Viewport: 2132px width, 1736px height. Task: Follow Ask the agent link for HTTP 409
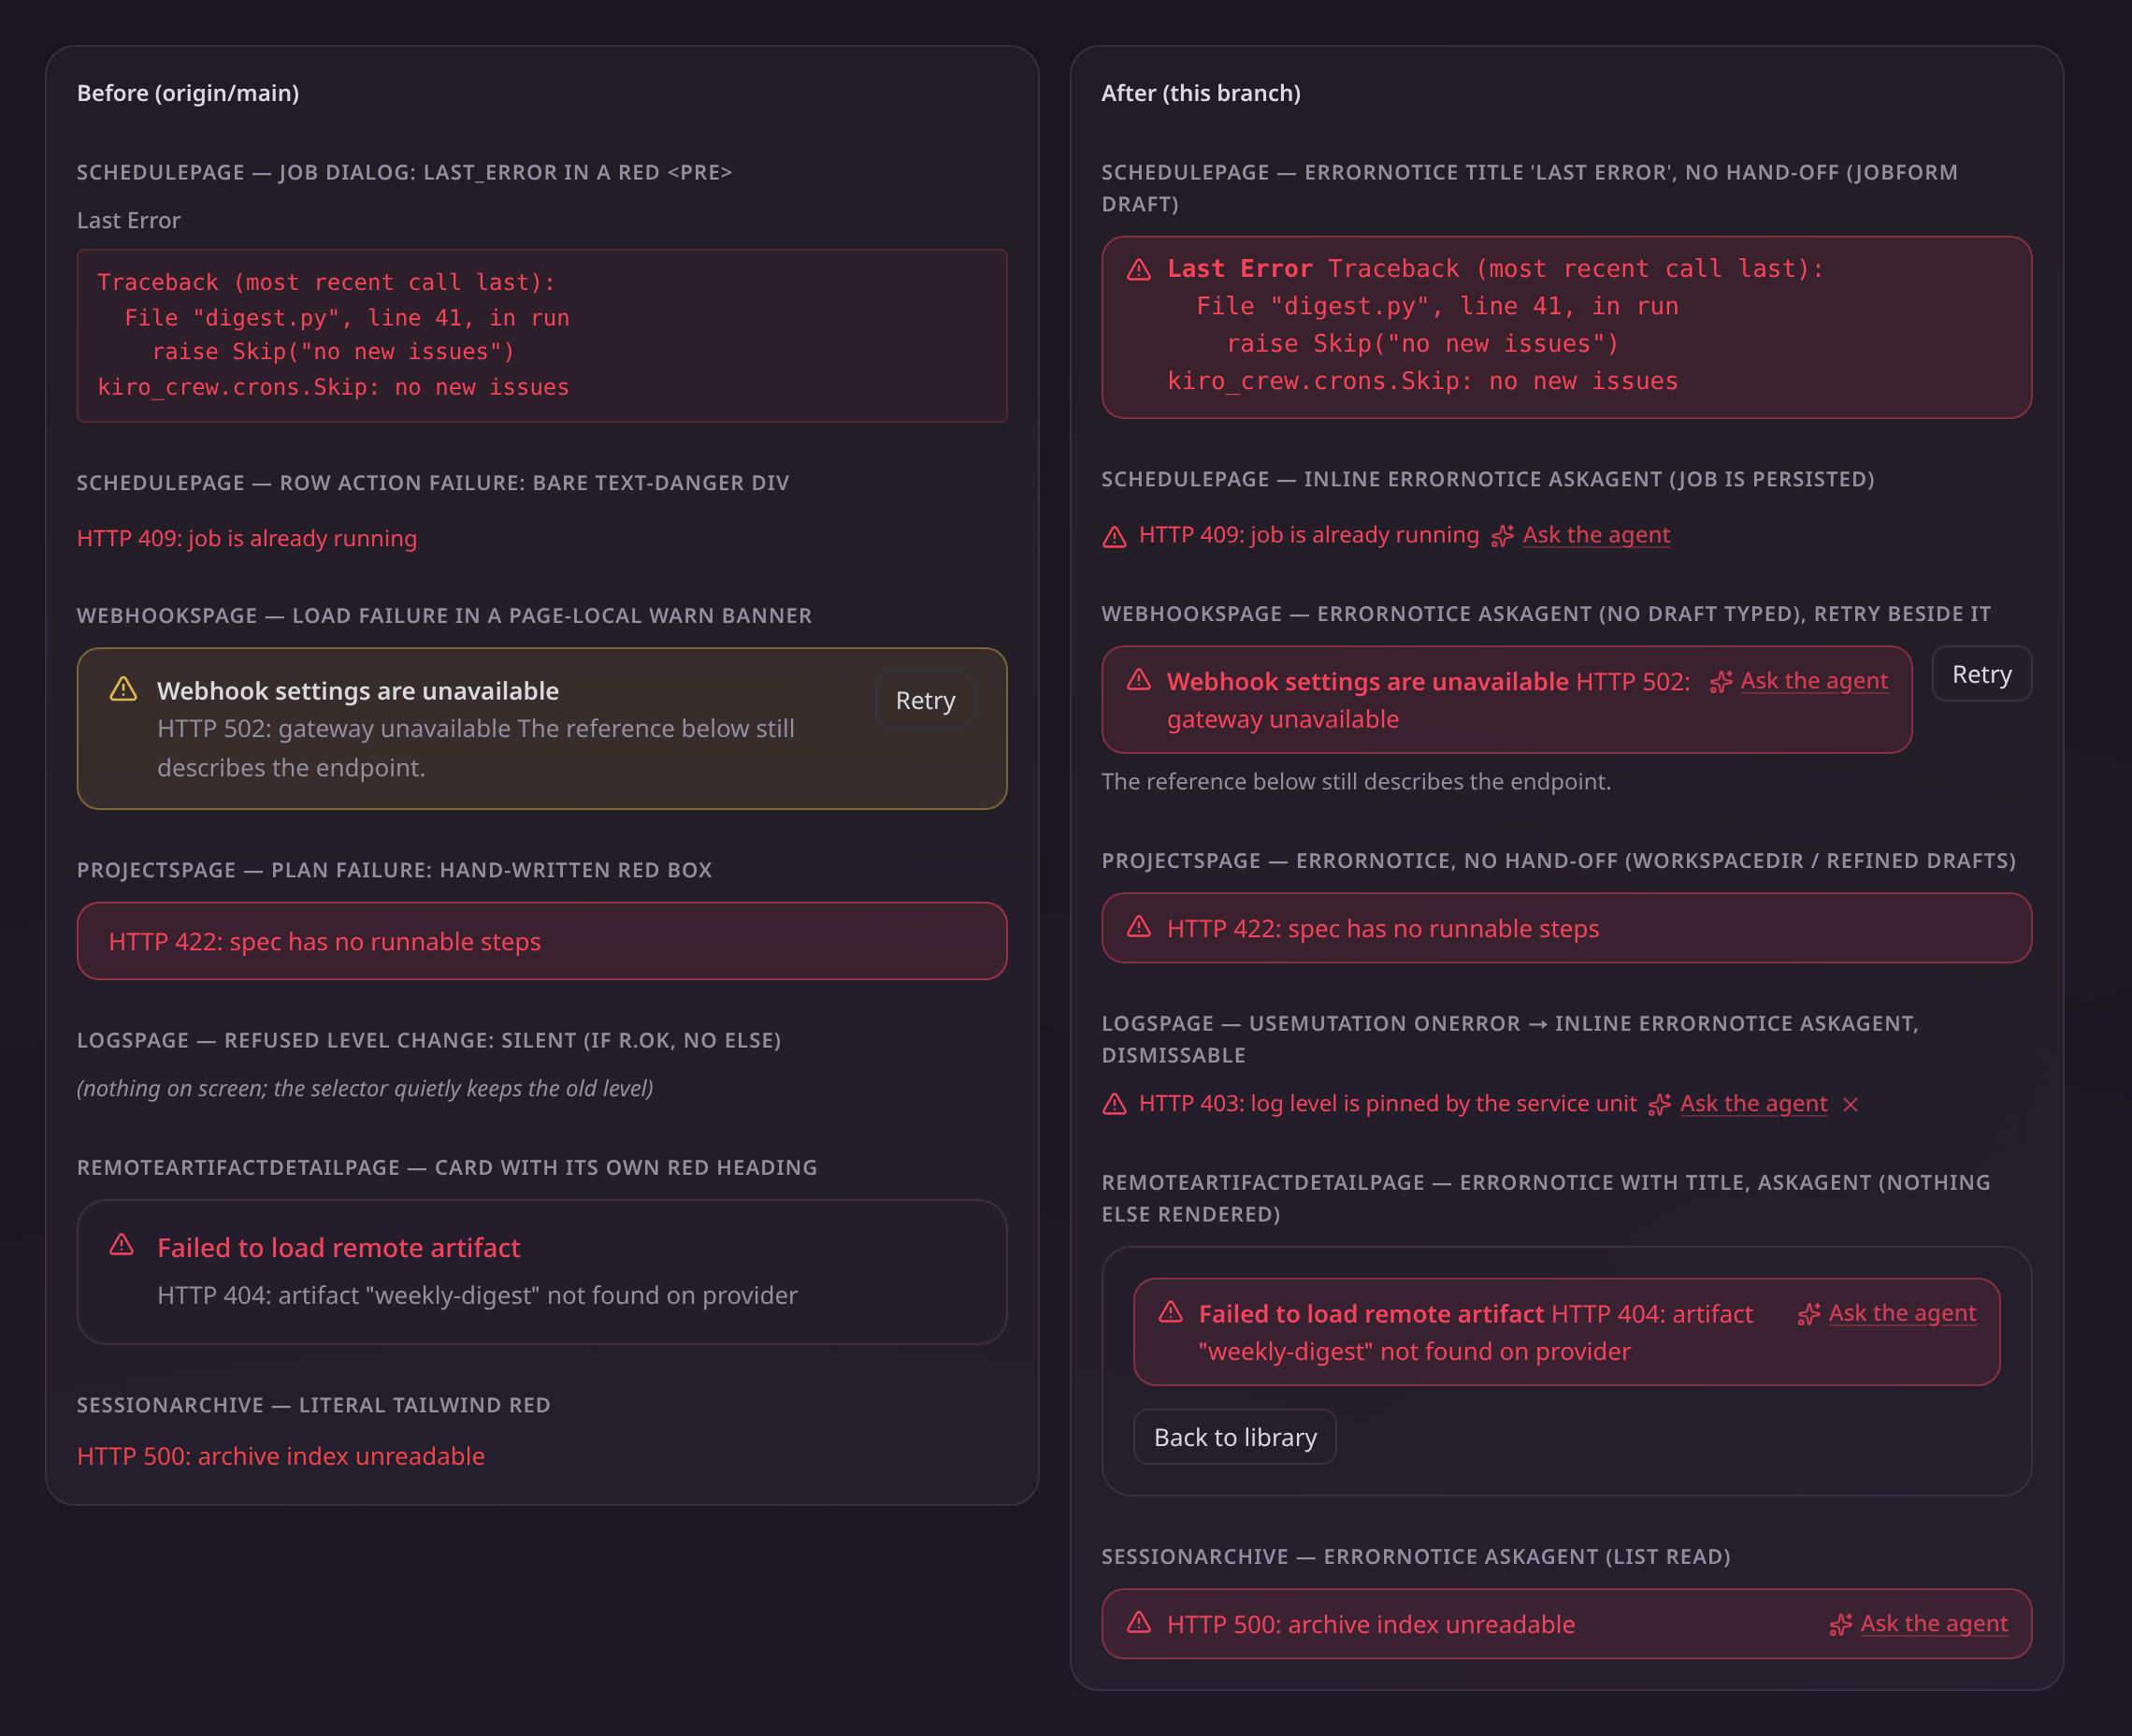(1595, 535)
